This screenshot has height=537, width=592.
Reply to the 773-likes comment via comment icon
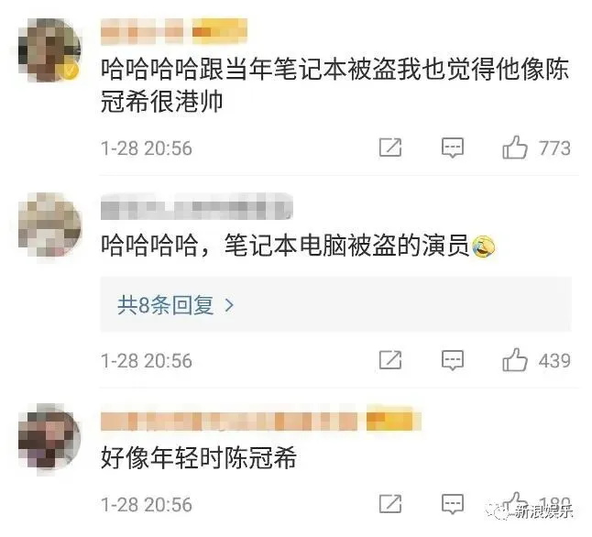click(453, 148)
